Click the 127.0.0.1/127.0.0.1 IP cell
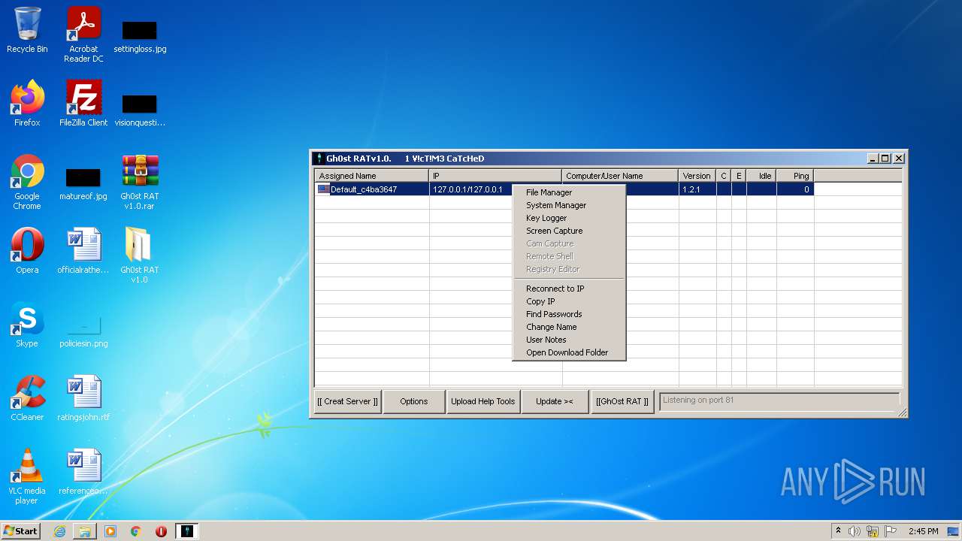The width and height of the screenshot is (962, 541). tap(467, 189)
